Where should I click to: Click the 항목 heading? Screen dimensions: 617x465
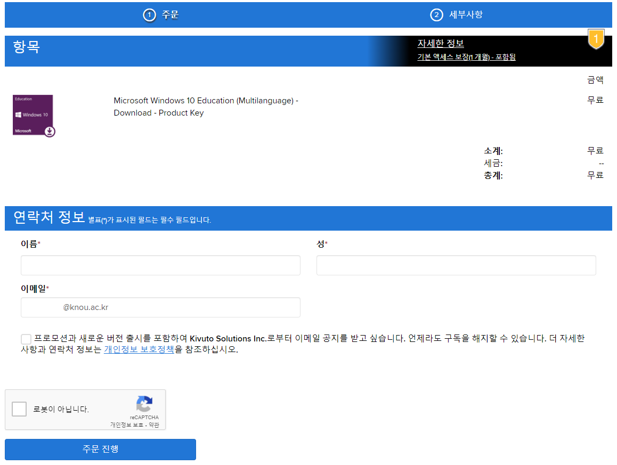26,47
